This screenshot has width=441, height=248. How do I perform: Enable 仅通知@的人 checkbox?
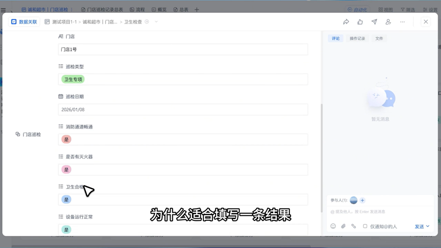(365, 226)
